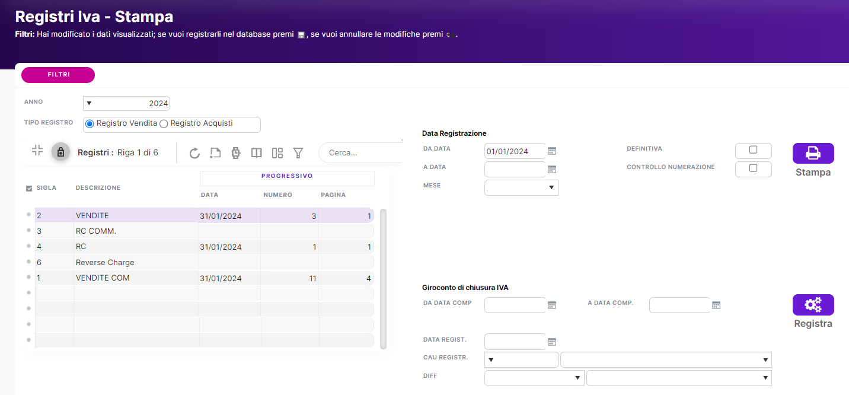Click the Pagina cell showing 4
Image resolution: width=849 pixels, height=395 pixels.
346,278
